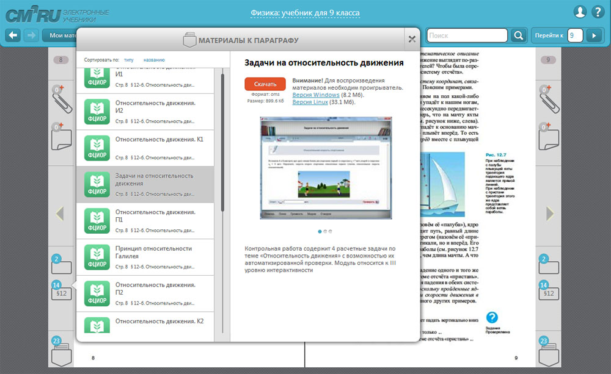The width and height of the screenshot is (611, 374).
Task: Close the materials panel
Action: tap(412, 40)
